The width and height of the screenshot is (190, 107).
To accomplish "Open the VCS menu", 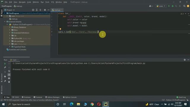I will click(x=53, y=2).
